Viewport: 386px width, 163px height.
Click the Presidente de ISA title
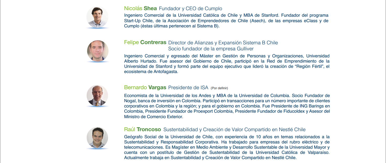click(188, 88)
